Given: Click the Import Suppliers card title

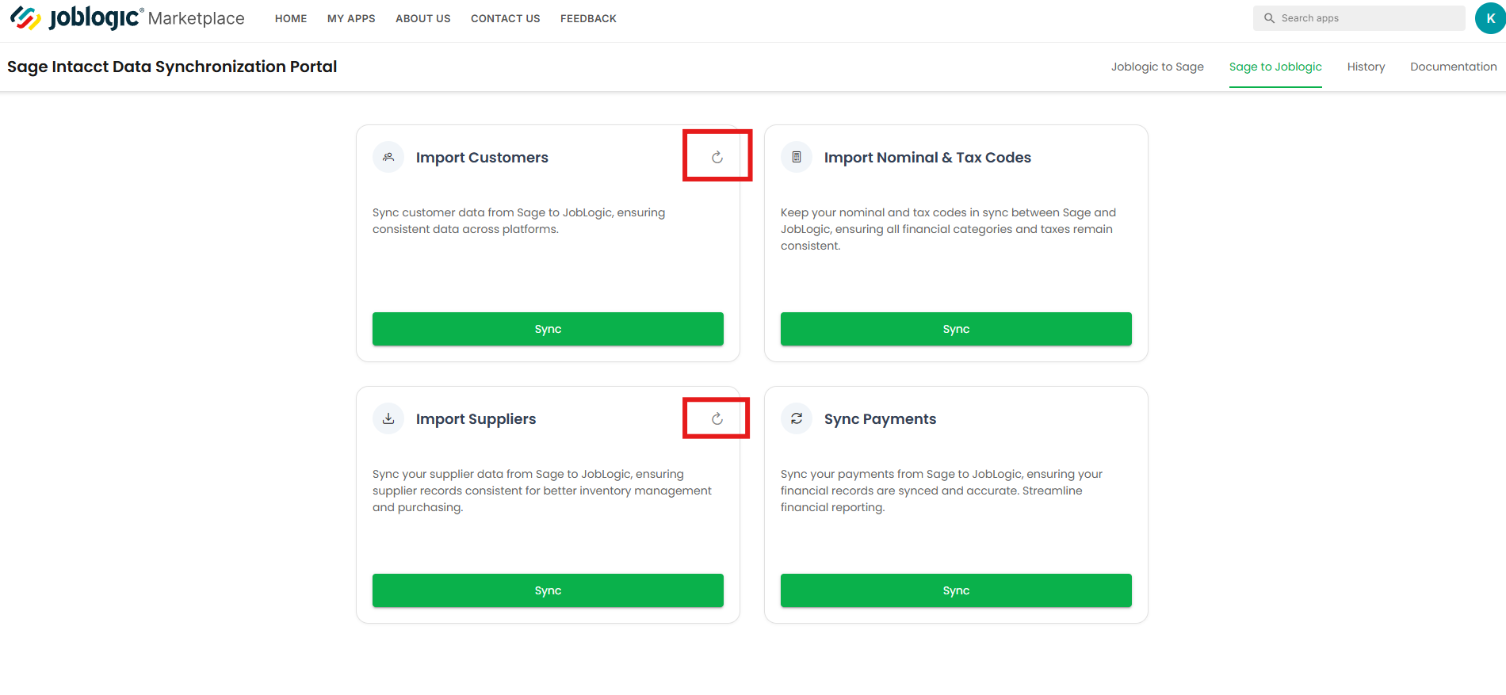Looking at the screenshot, I should (x=476, y=418).
